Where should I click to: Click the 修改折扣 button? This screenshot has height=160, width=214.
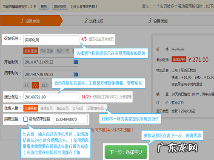pyautogui.click(x=60, y=6)
